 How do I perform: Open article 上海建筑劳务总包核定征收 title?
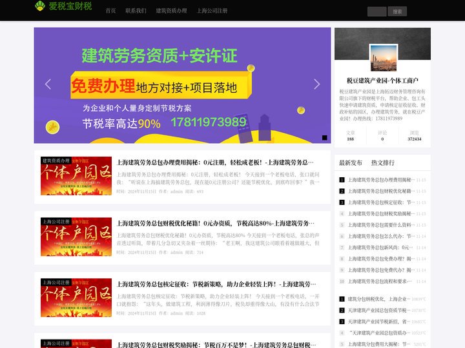click(x=216, y=284)
